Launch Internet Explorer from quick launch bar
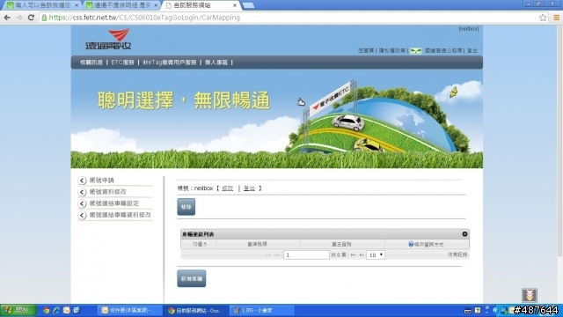Viewport: 563px width, 317px height. coord(56,310)
